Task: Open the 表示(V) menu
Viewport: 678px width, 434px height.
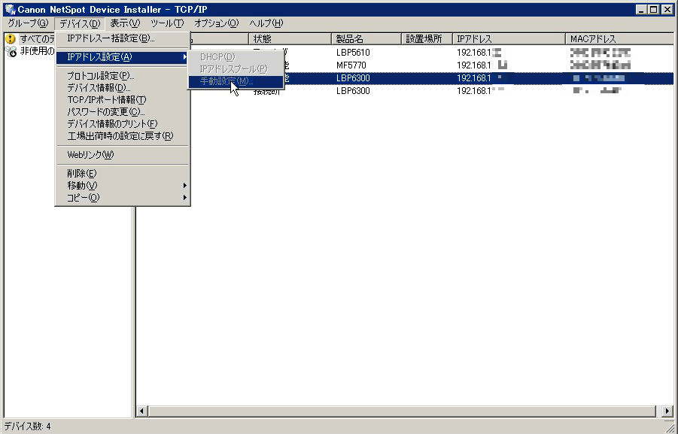Action: pos(125,23)
